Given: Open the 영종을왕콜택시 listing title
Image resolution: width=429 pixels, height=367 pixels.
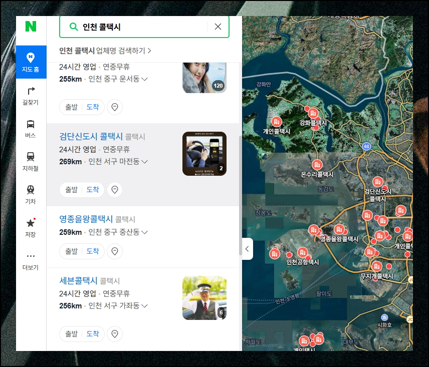Looking at the screenshot, I should 86,219.
